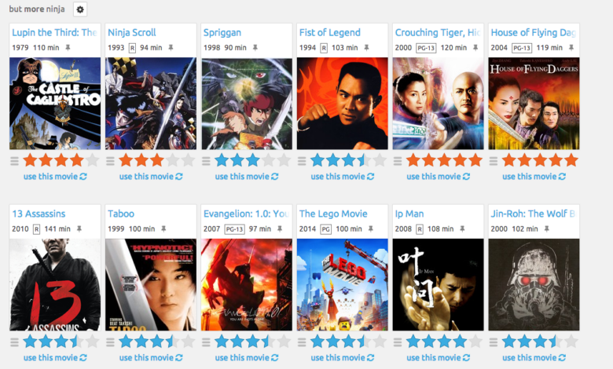Screen dimensions: 613x369
Task: Click the pin icon on Ninja Scroll card
Action: pyautogui.click(x=171, y=48)
